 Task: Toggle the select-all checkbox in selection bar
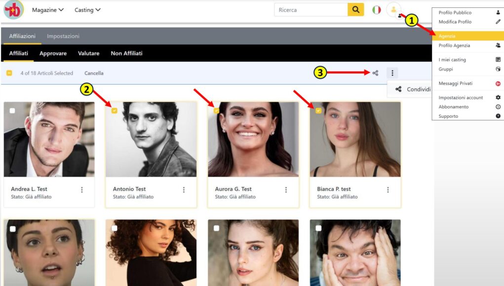coord(9,73)
